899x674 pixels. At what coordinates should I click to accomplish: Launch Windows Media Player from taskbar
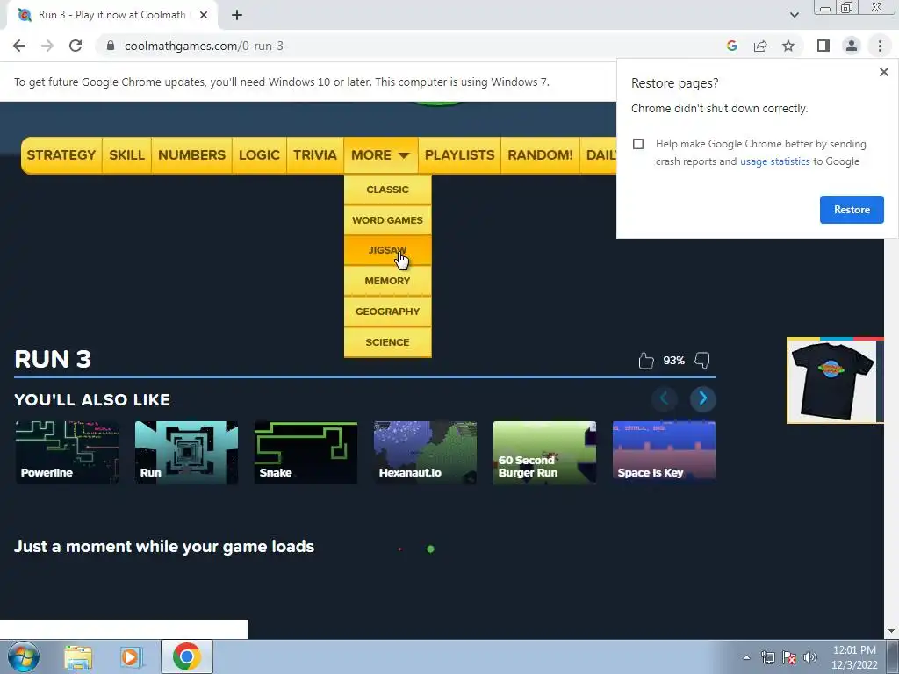(131, 657)
